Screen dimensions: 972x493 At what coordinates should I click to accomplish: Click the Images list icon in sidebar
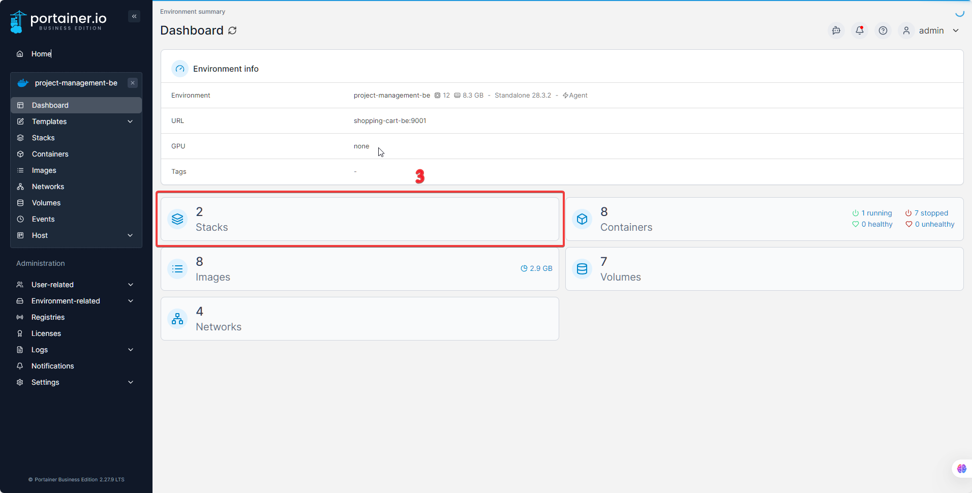(20, 170)
